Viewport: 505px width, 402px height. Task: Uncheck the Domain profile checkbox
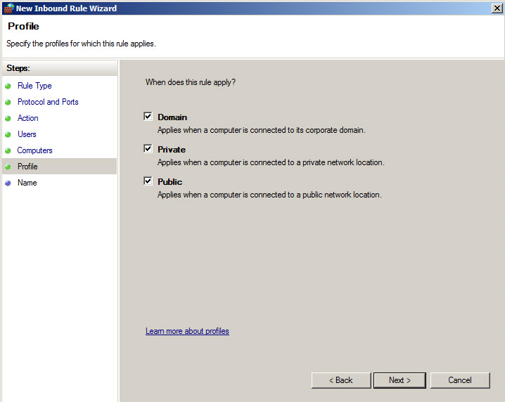pyautogui.click(x=148, y=117)
